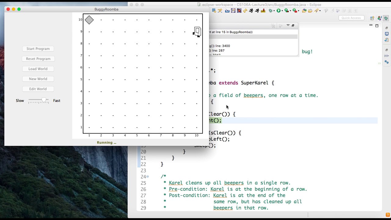
Task: Switch to the Debug perspective
Action: pos(386,18)
